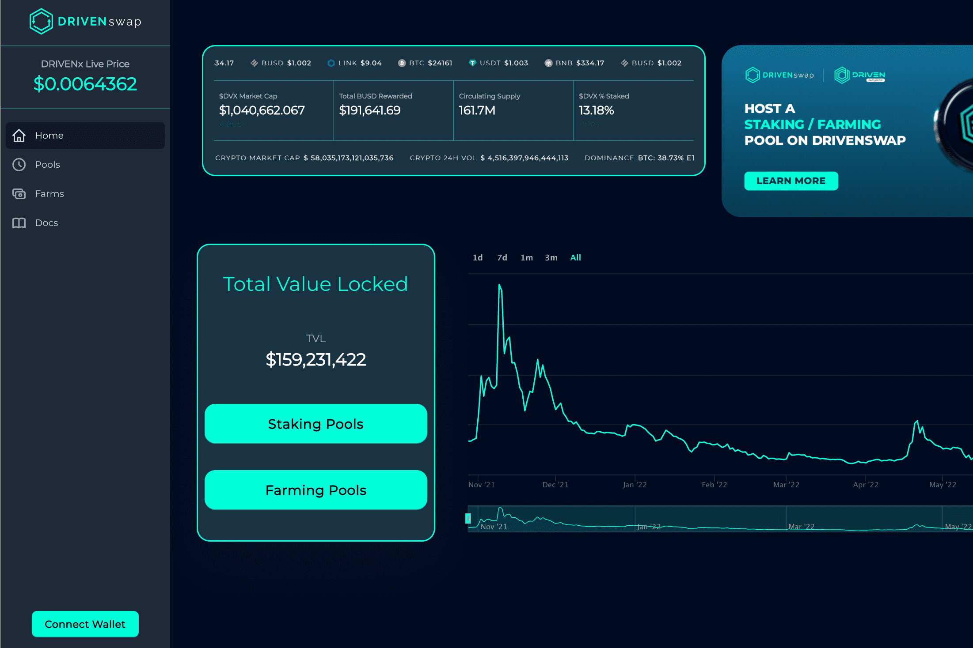Click the BNB coin icon in ticker

(x=548, y=63)
